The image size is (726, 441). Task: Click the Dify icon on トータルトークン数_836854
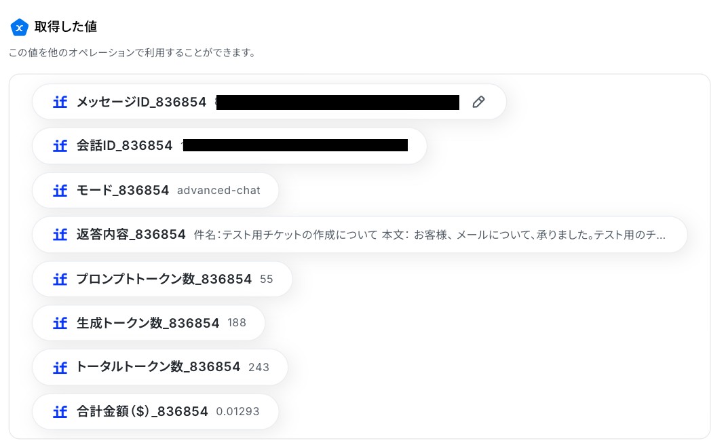60,368
